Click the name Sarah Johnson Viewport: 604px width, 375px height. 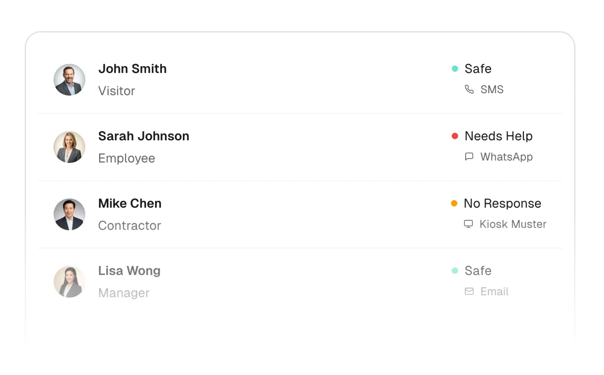coord(143,136)
